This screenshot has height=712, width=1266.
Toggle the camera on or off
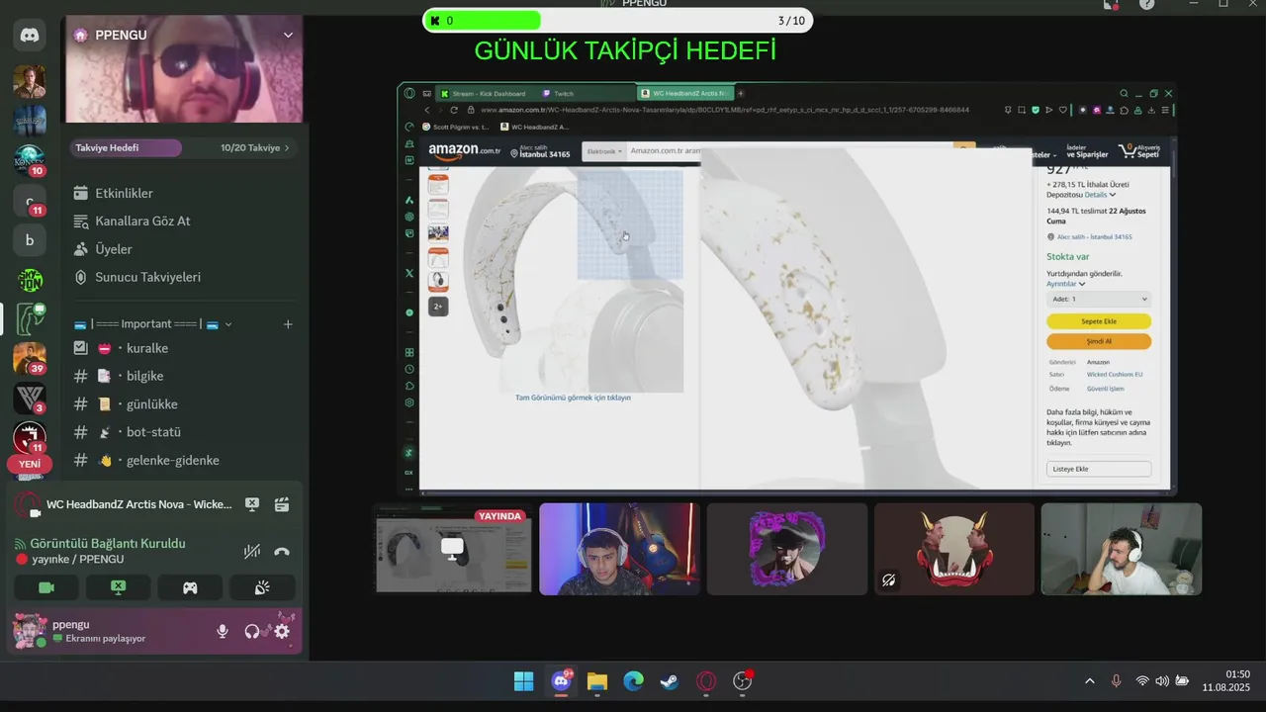pyautogui.click(x=45, y=587)
